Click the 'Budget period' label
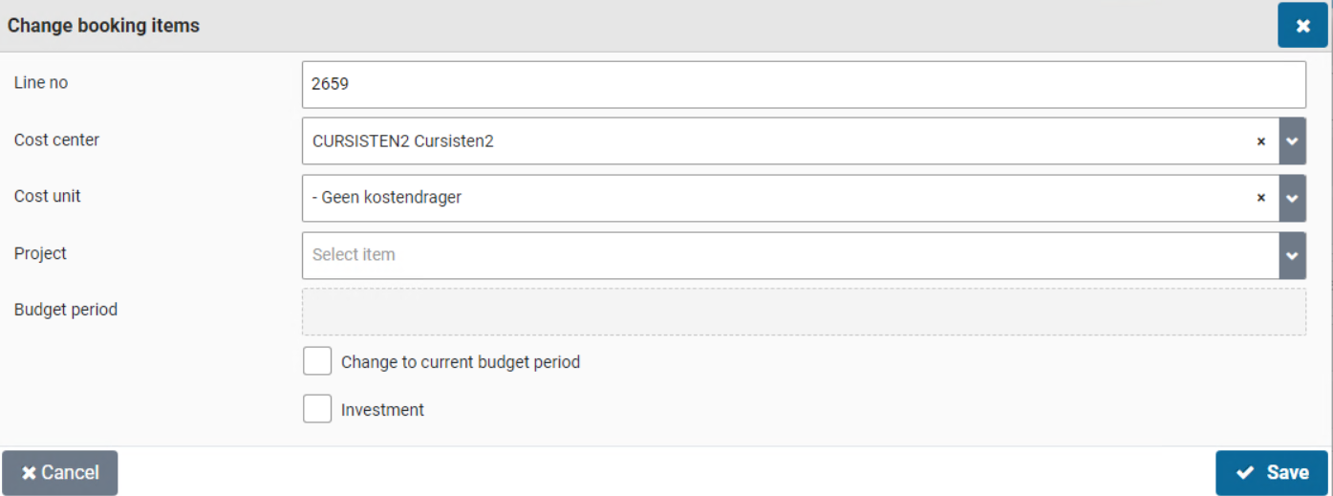Image resolution: width=1333 pixels, height=496 pixels. (66, 310)
